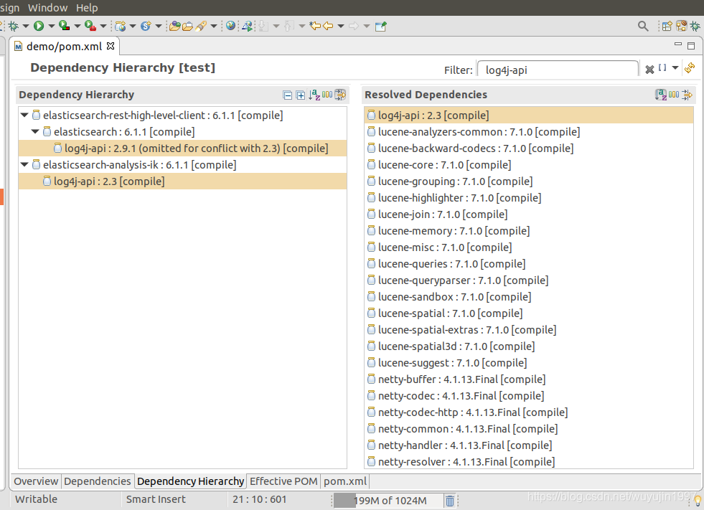The image size is (704, 510).
Task: Open Search using the magnifier icon
Action: pos(643,25)
